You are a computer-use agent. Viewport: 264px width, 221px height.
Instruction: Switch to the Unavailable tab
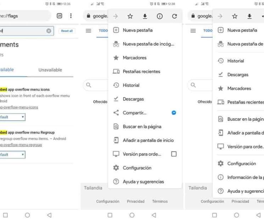tap(50, 70)
